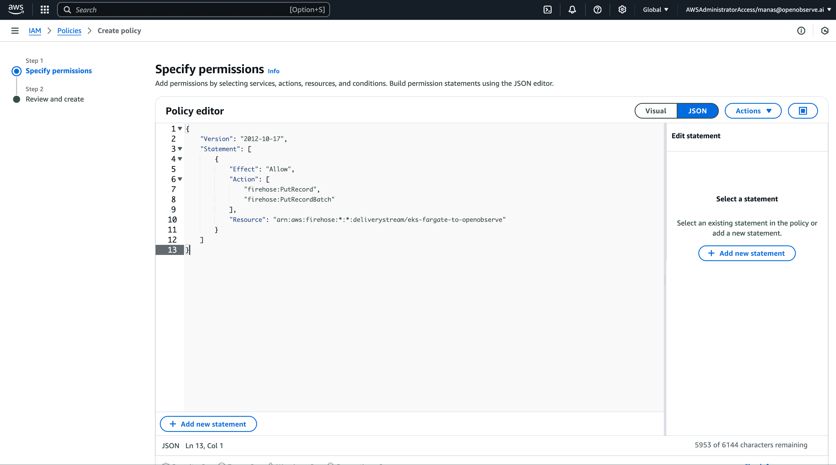The width and height of the screenshot is (836, 465).
Task: Open the AWS services grid menu
Action: [45, 10]
